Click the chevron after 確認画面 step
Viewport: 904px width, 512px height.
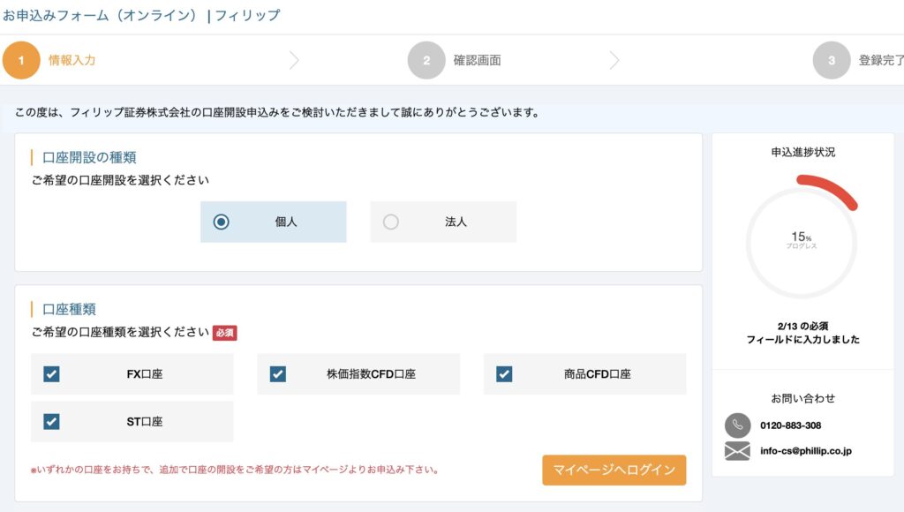614,60
